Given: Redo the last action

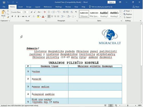Looking at the screenshot, I should pyautogui.click(x=13, y=2).
